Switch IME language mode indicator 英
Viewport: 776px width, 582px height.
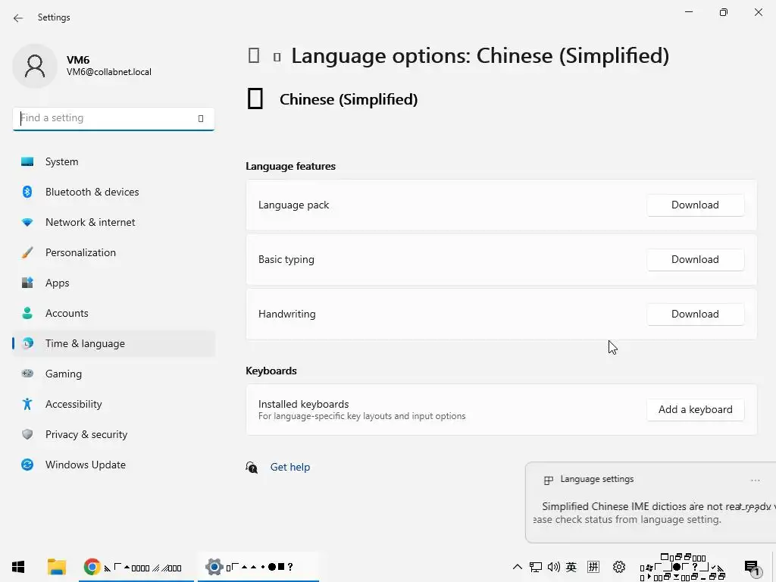coord(571,567)
